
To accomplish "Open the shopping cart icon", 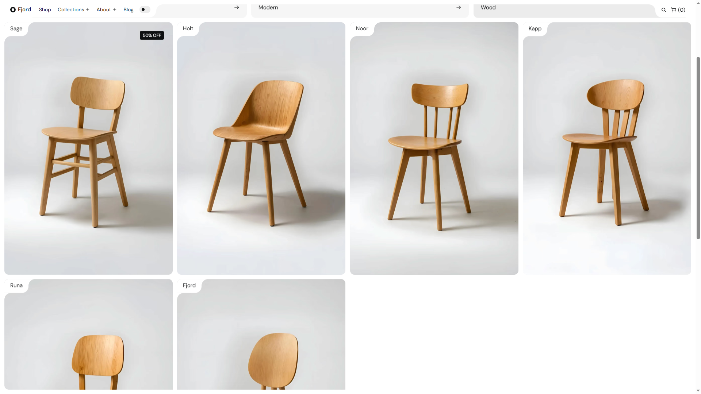I will pos(674,10).
